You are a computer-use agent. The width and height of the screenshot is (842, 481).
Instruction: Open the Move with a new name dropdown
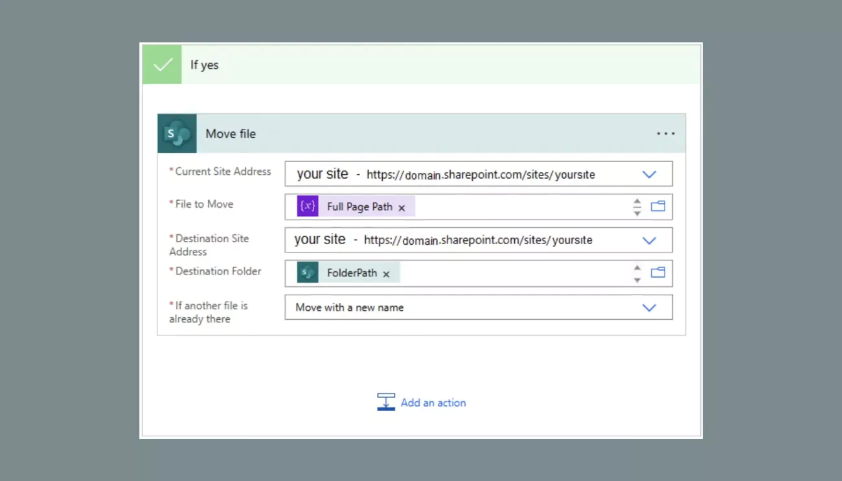tap(650, 308)
